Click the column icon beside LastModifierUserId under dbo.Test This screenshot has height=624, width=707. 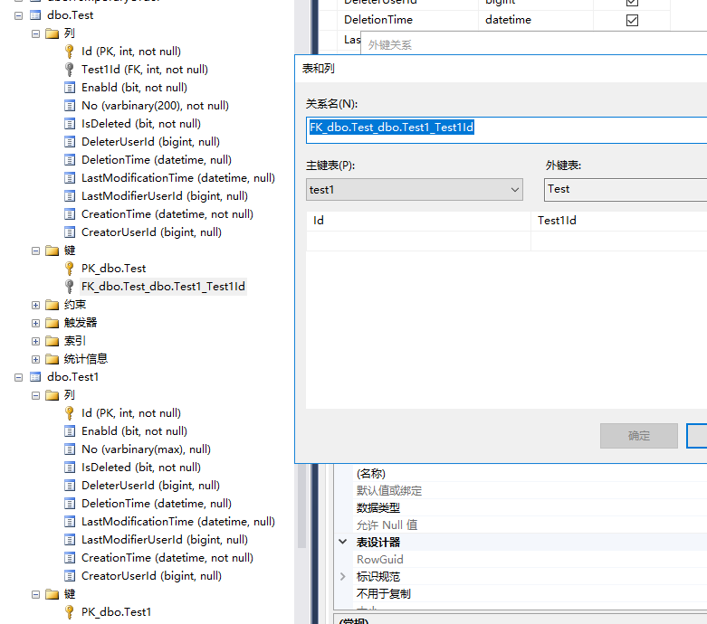point(70,196)
